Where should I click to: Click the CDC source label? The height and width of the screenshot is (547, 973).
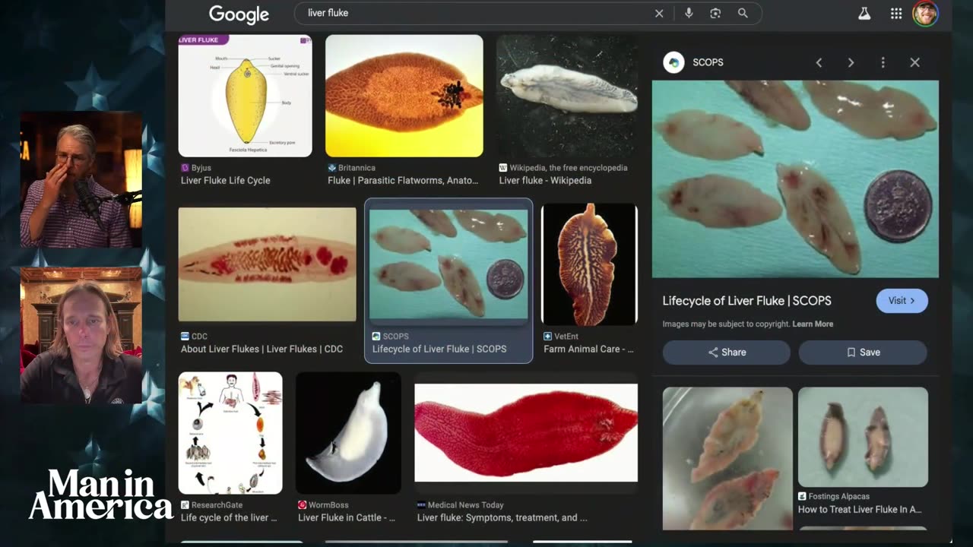[x=199, y=337]
